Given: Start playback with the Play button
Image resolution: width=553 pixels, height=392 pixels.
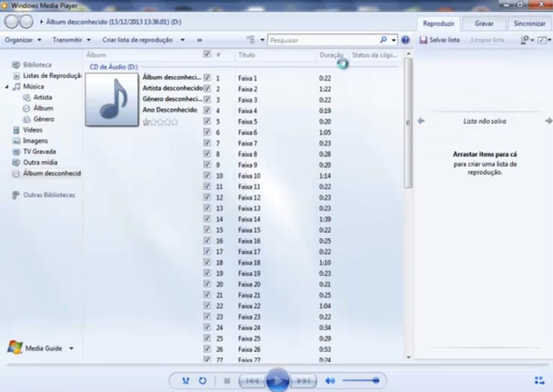Looking at the screenshot, I should pyautogui.click(x=278, y=380).
